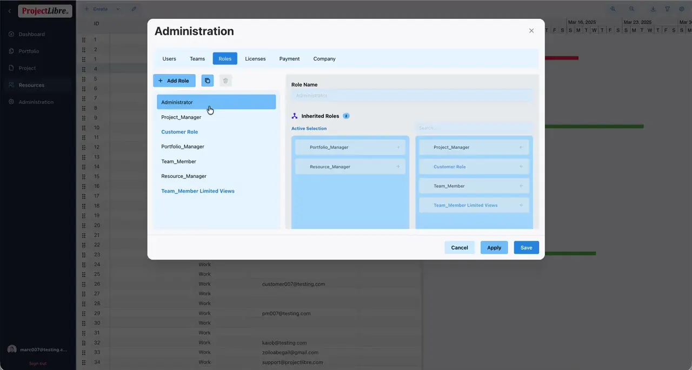This screenshot has height=370, width=692.
Task: Open the Licenses tab
Action: pyautogui.click(x=255, y=58)
